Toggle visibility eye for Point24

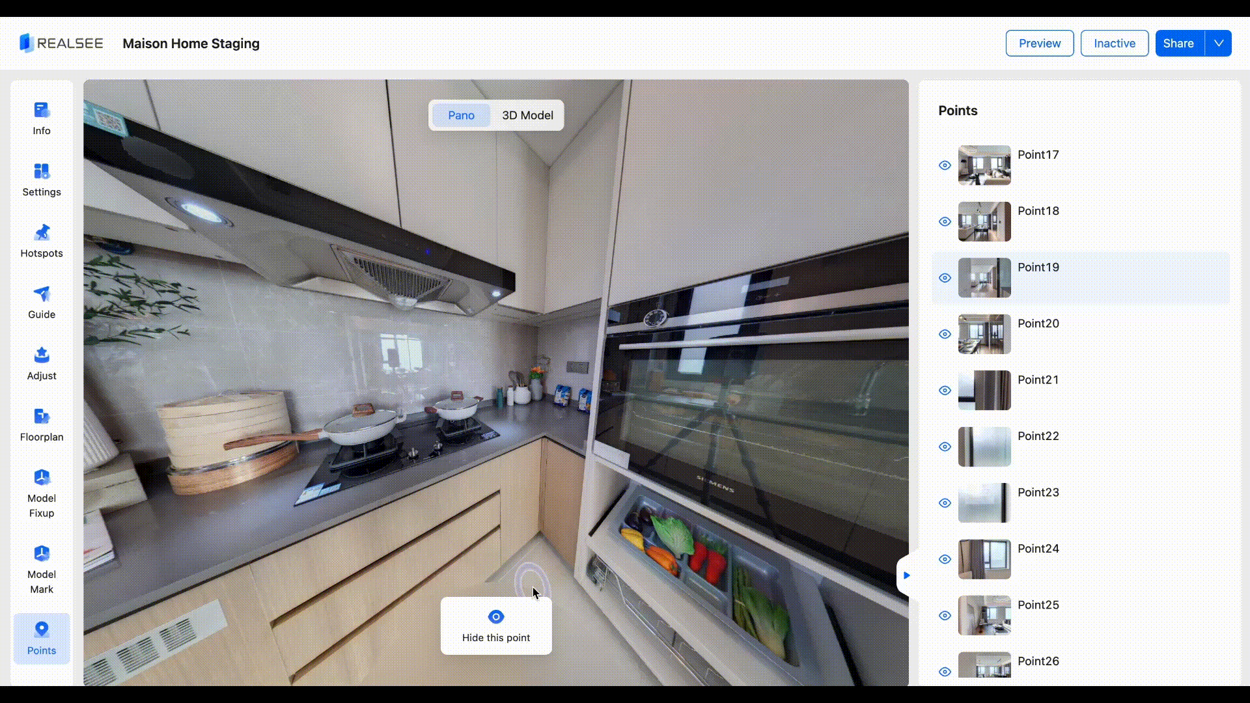[945, 559]
